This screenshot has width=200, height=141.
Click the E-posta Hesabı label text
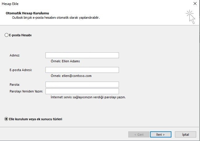coord(20,35)
